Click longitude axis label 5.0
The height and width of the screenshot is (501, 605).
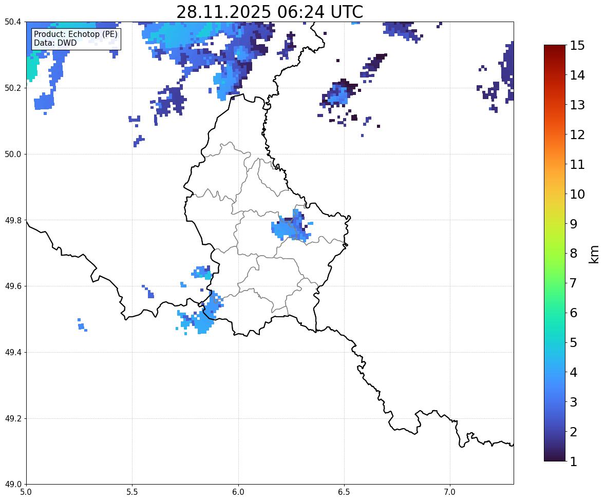coord(26,492)
